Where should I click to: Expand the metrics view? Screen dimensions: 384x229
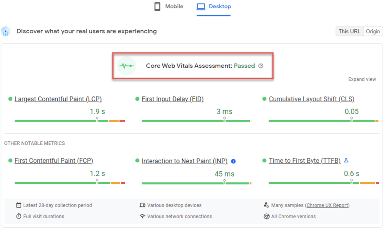[x=362, y=79]
